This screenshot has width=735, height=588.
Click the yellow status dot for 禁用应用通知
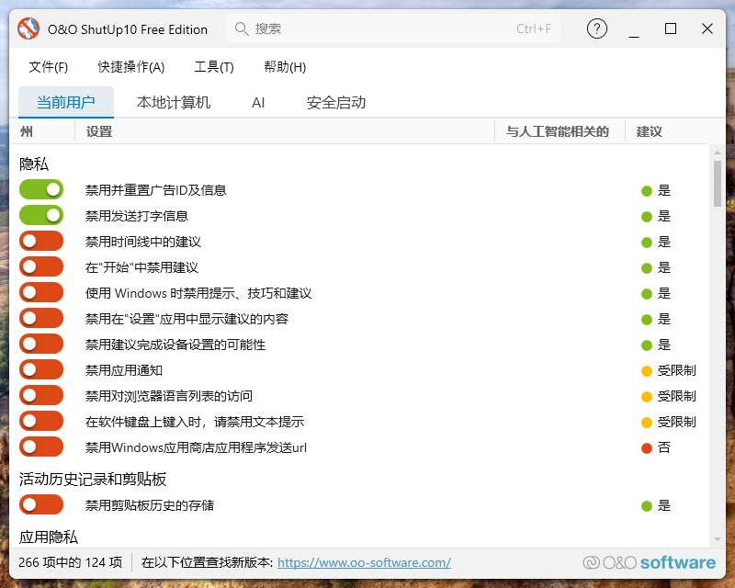coord(647,371)
